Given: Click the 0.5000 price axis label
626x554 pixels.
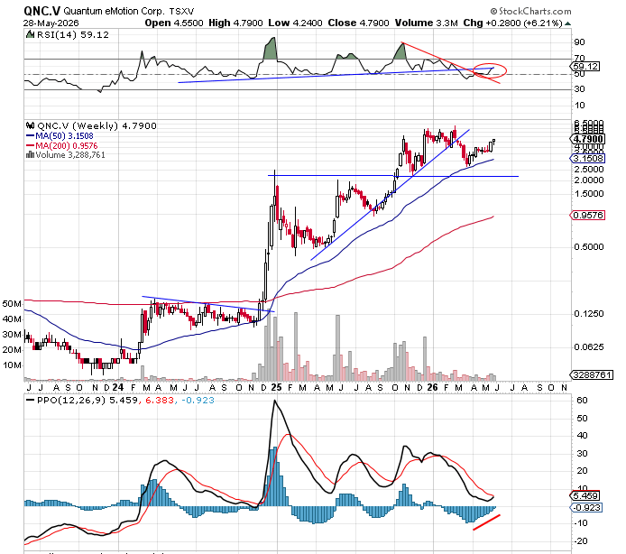Looking at the screenshot, I should tap(589, 247).
